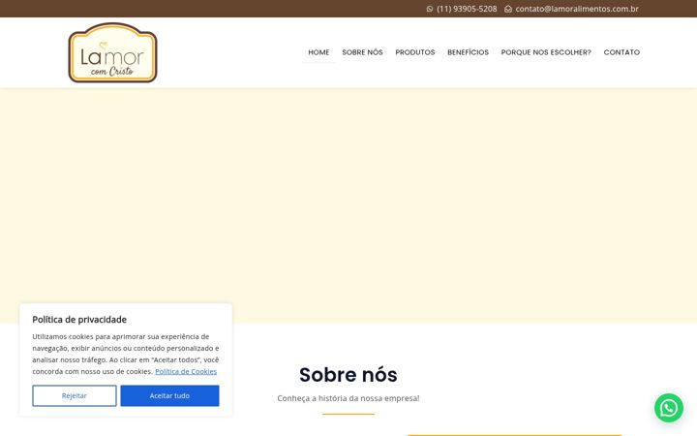
Task: Click the Sobre nós heading
Action: pyautogui.click(x=348, y=375)
